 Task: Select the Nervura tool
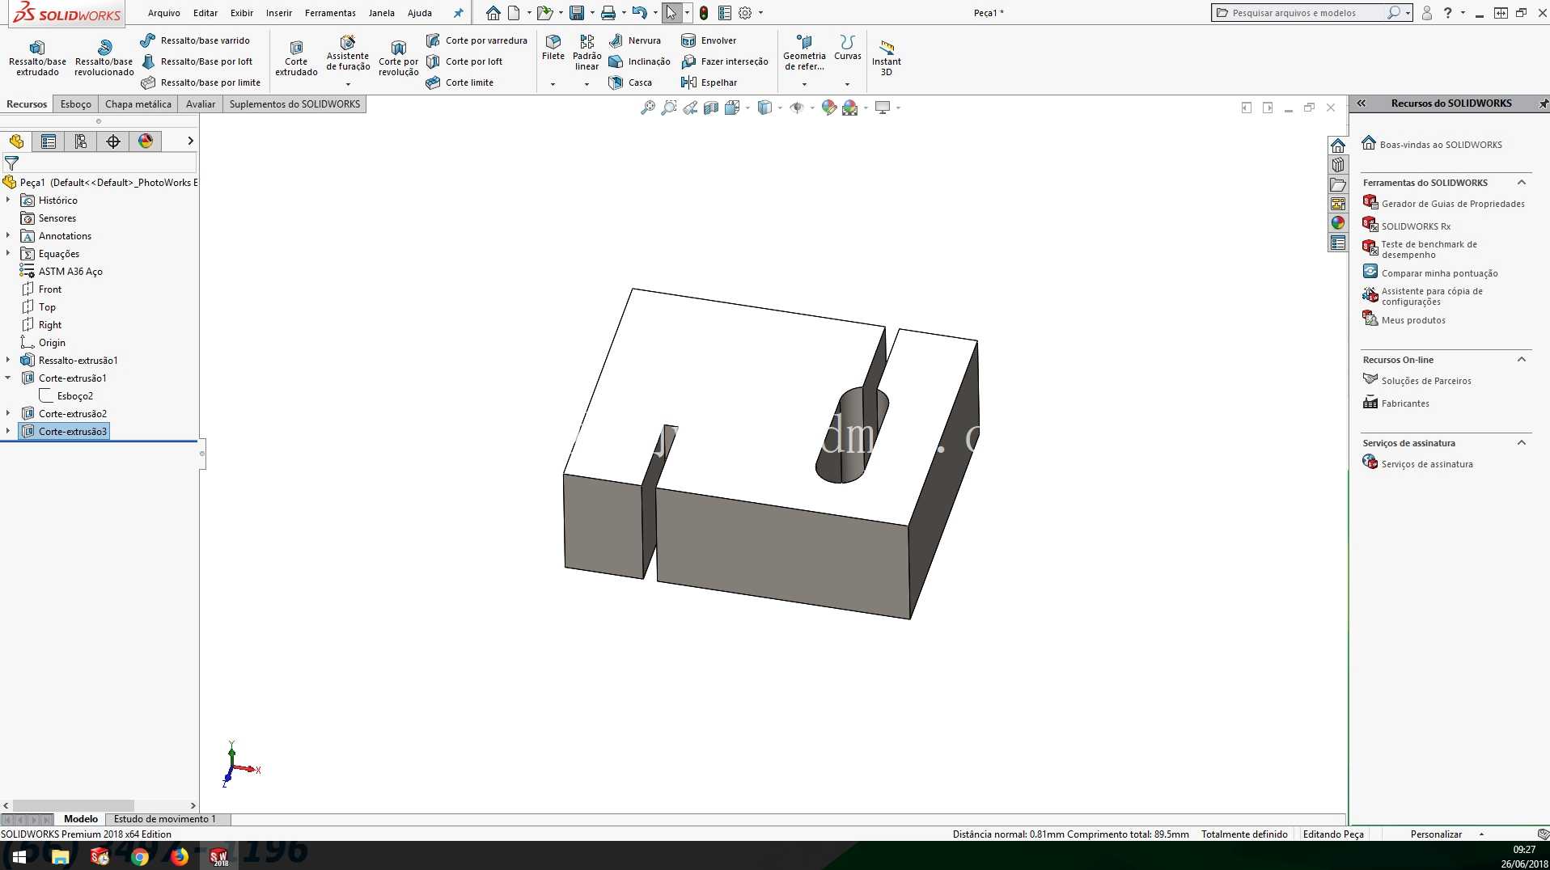[634, 40]
